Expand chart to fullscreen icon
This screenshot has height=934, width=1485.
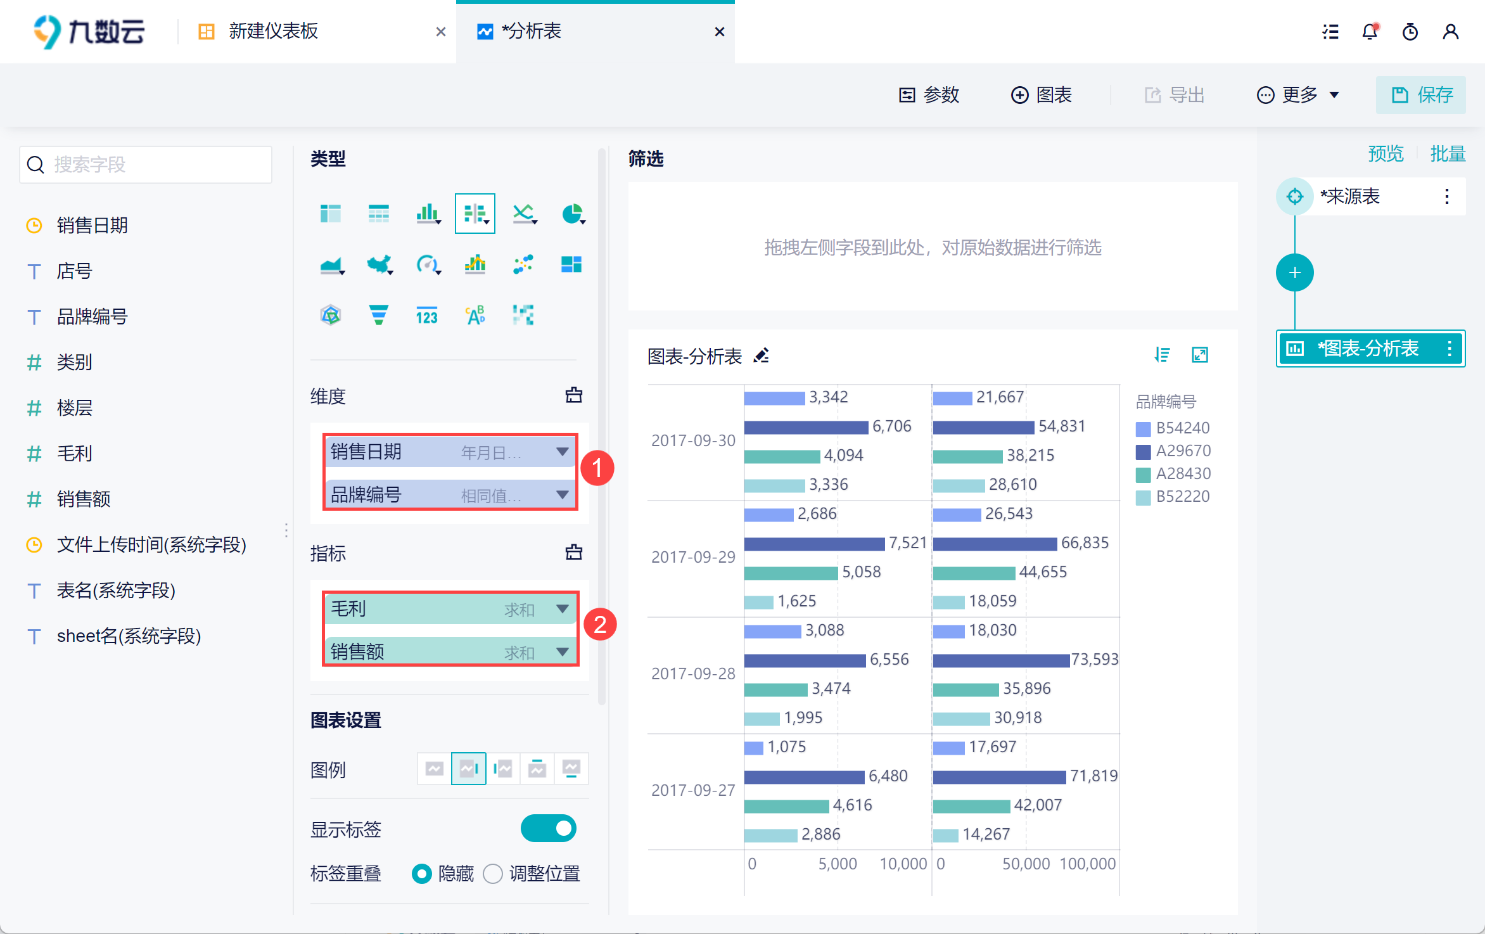click(1200, 355)
